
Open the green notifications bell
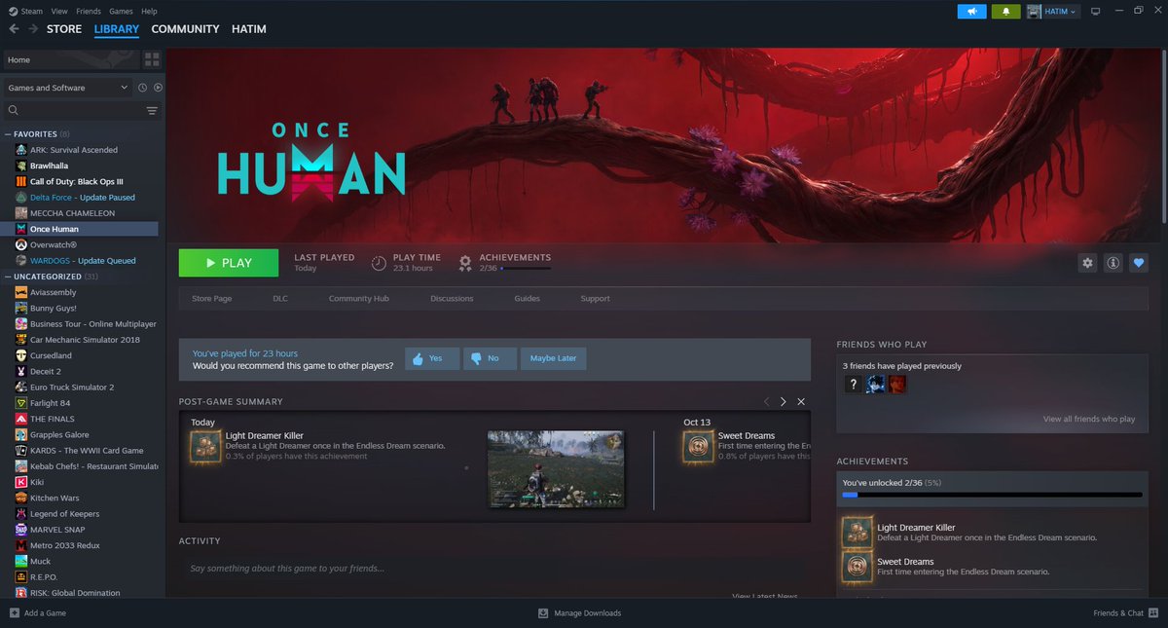[1005, 12]
